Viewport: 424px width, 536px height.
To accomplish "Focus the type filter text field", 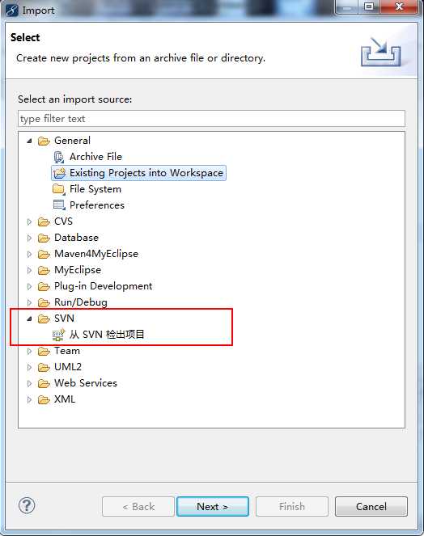I will (211, 119).
